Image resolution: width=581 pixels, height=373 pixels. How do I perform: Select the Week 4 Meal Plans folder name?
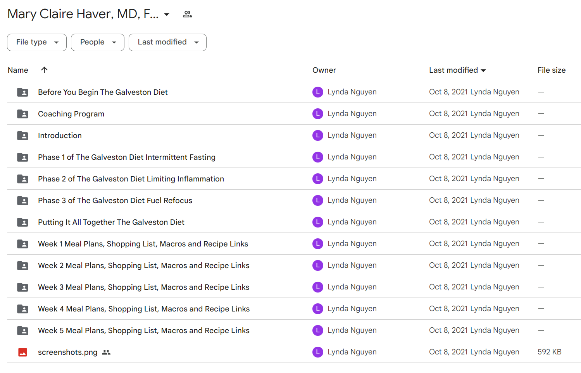[x=144, y=309]
